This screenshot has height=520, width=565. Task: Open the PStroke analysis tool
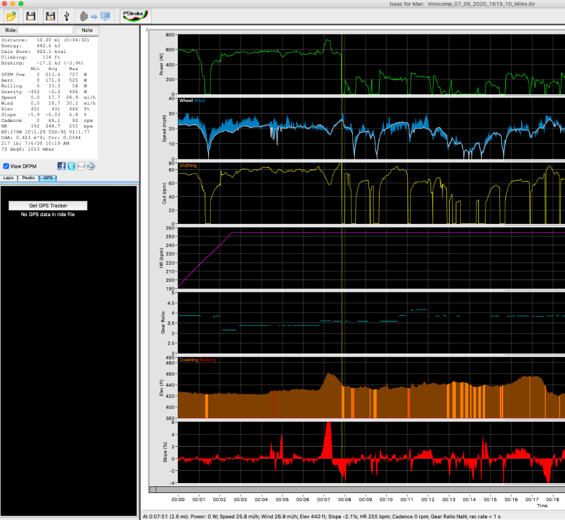pos(135,16)
